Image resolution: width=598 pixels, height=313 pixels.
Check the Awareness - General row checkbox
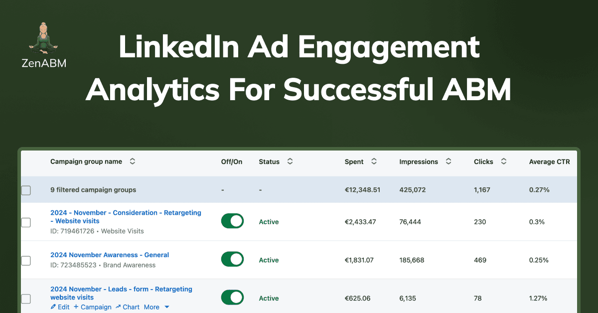(x=26, y=261)
